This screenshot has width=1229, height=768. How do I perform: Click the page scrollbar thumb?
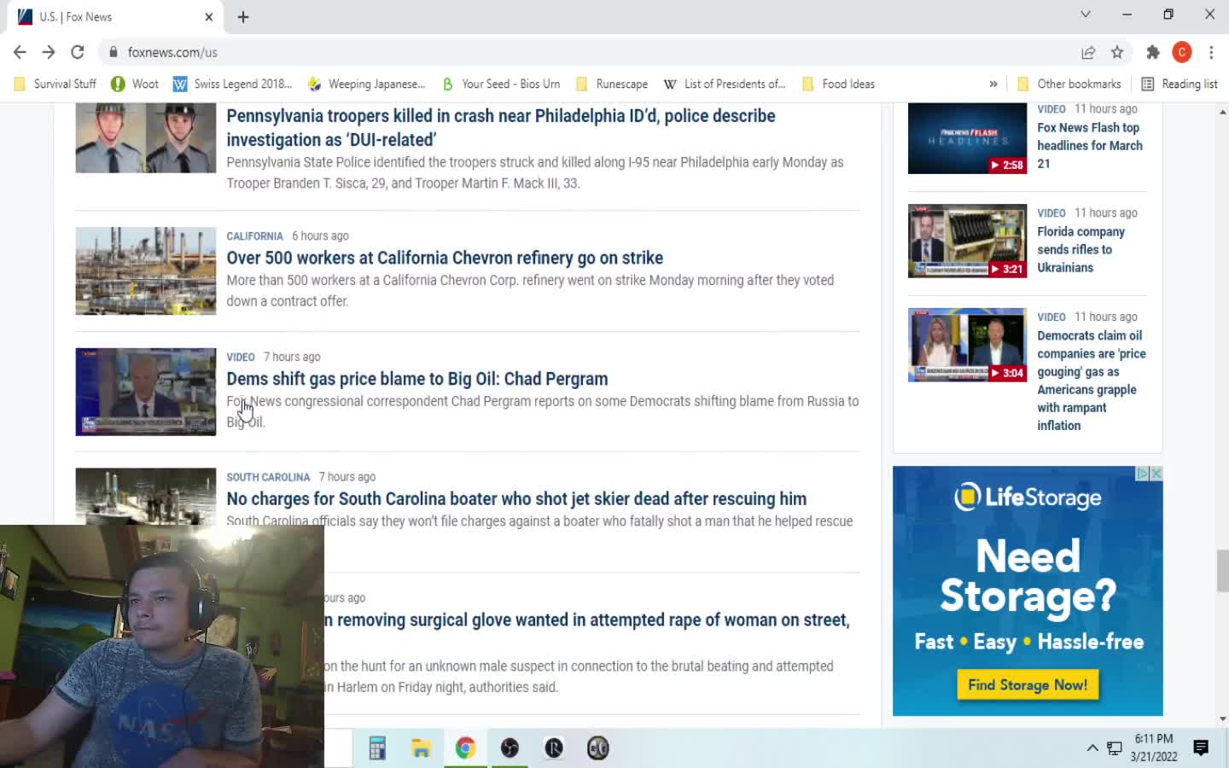point(1222,571)
